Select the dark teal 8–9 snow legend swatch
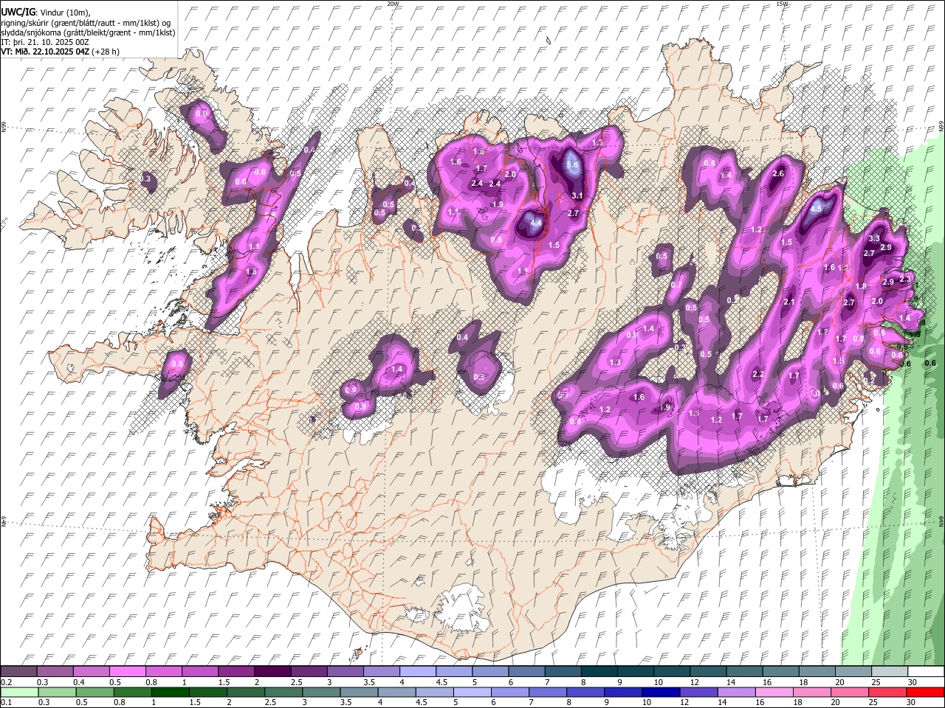 click(598, 671)
